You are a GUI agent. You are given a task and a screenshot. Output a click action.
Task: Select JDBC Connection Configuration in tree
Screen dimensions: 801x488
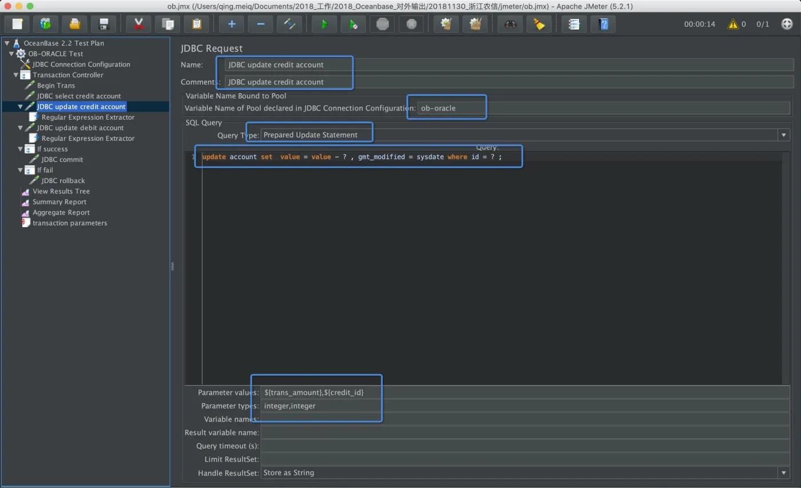(81, 65)
